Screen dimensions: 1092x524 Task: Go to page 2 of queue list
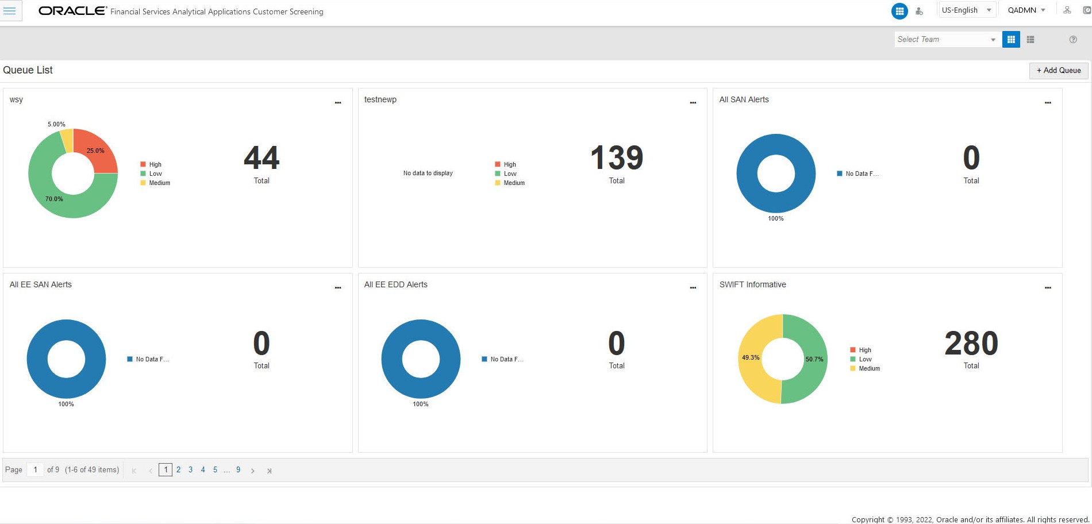point(178,470)
